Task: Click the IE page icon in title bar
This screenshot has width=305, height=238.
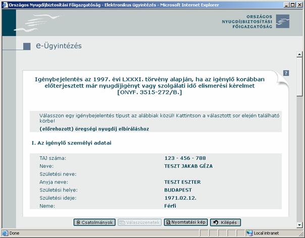Action: pyautogui.click(x=5, y=5)
